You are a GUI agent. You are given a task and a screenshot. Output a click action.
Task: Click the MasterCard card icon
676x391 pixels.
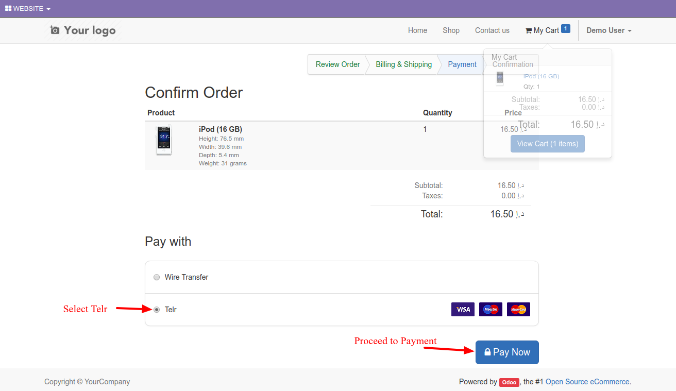(518, 309)
